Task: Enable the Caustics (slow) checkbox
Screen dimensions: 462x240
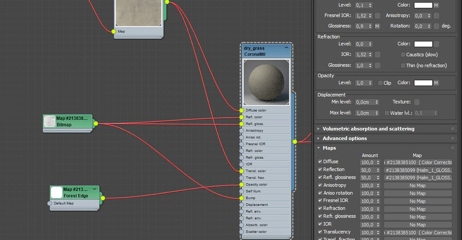Action: pos(403,55)
